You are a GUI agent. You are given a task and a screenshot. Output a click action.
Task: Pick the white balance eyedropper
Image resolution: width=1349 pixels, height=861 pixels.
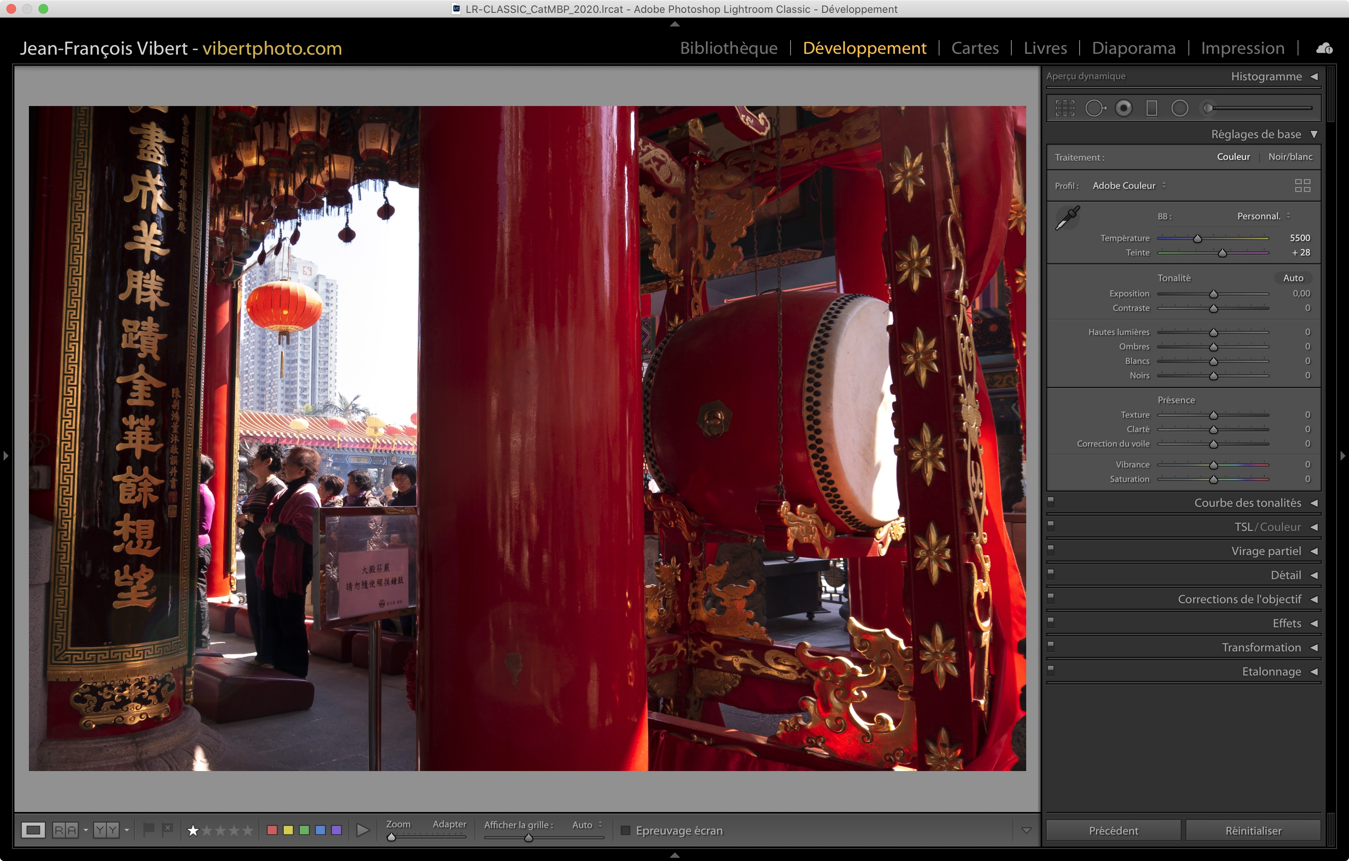1067,218
